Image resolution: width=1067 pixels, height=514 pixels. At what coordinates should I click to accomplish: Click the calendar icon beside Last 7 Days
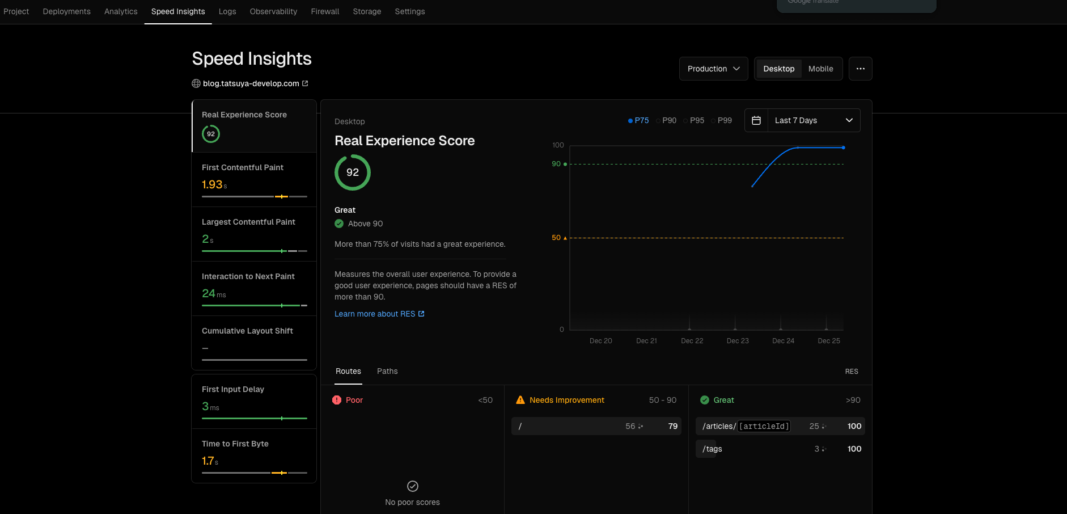coord(756,120)
